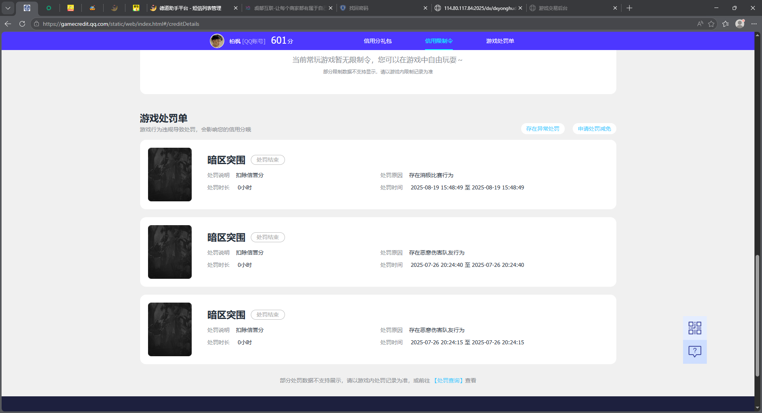Refresh the current page
This screenshot has width=762, height=413.
point(22,24)
